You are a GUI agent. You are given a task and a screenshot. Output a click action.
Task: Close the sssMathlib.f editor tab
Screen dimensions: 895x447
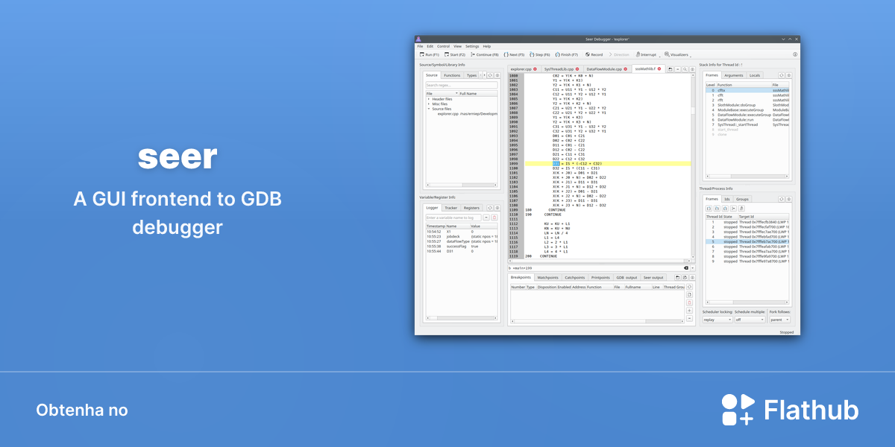(x=659, y=69)
